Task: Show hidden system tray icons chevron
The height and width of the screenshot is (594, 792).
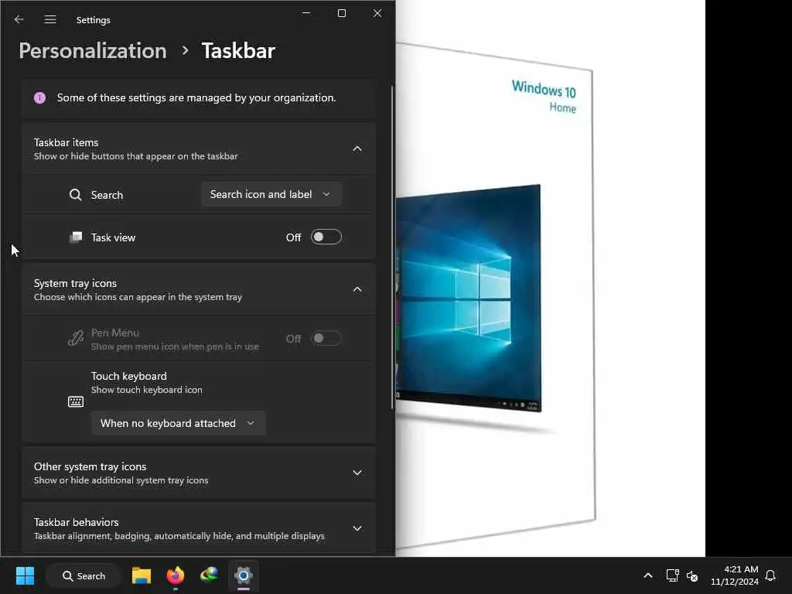Action: click(x=648, y=575)
